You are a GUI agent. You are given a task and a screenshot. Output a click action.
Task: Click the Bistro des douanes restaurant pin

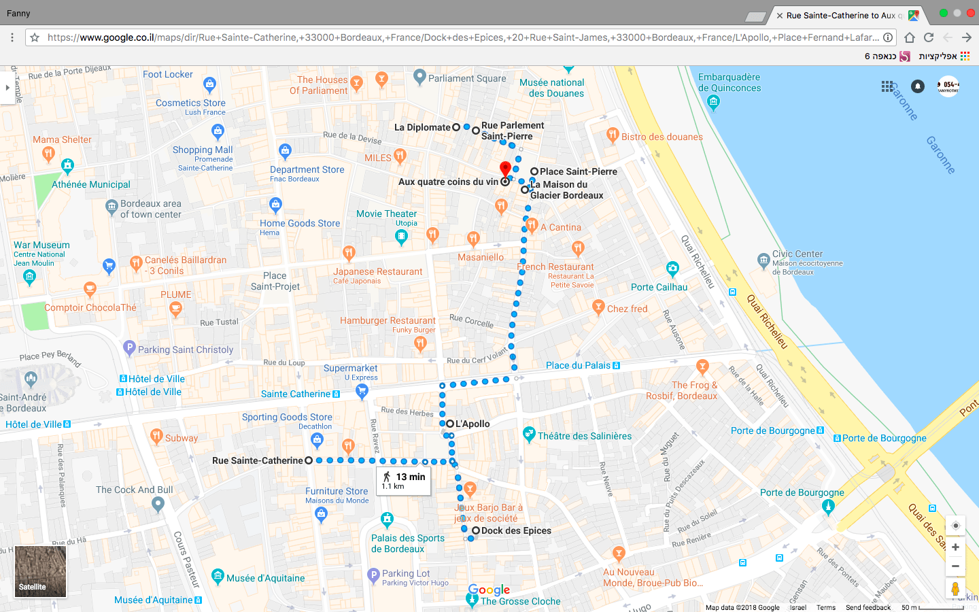(613, 135)
